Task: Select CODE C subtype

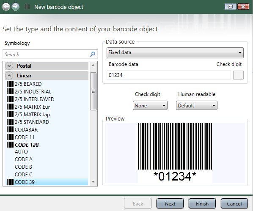Action: (x=24, y=174)
